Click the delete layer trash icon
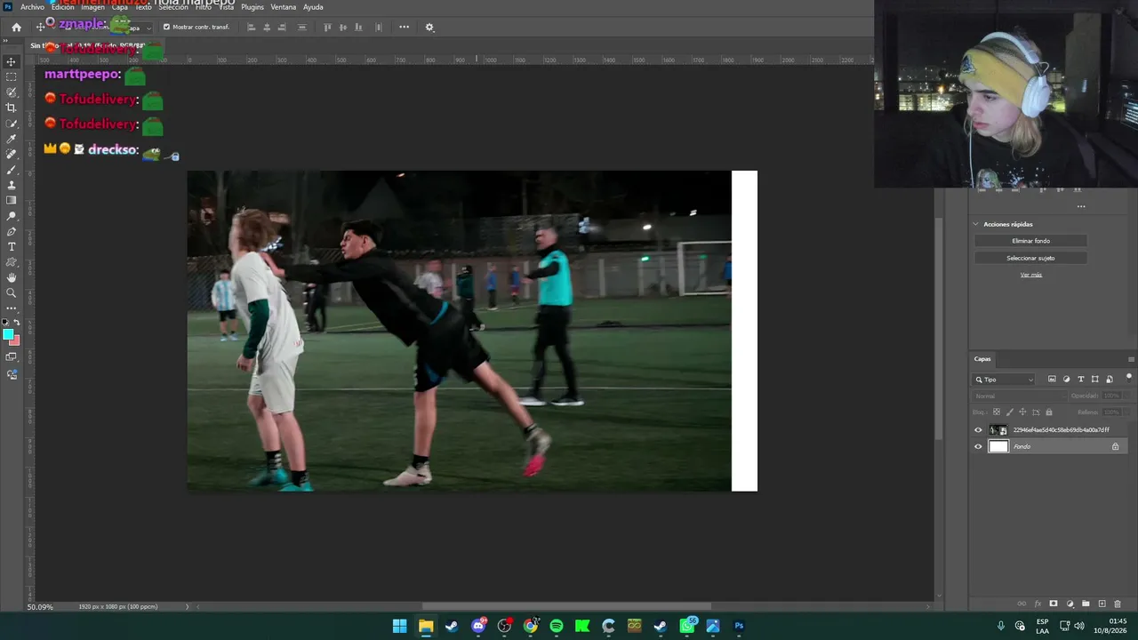Viewport: 1138px width, 640px height. [x=1118, y=604]
